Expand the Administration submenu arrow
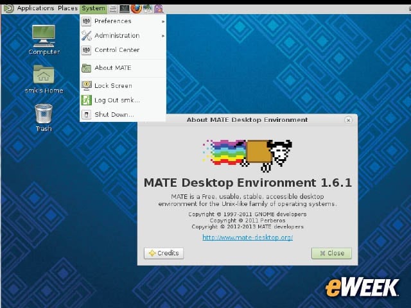The width and height of the screenshot is (411, 308). 163,36
